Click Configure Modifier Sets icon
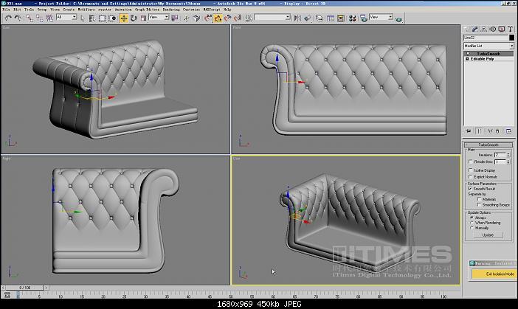This screenshot has width=518, height=309. point(508,131)
